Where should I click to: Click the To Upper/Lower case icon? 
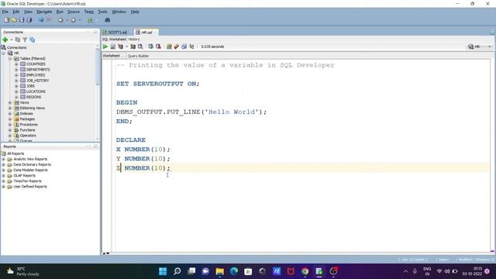(x=191, y=46)
